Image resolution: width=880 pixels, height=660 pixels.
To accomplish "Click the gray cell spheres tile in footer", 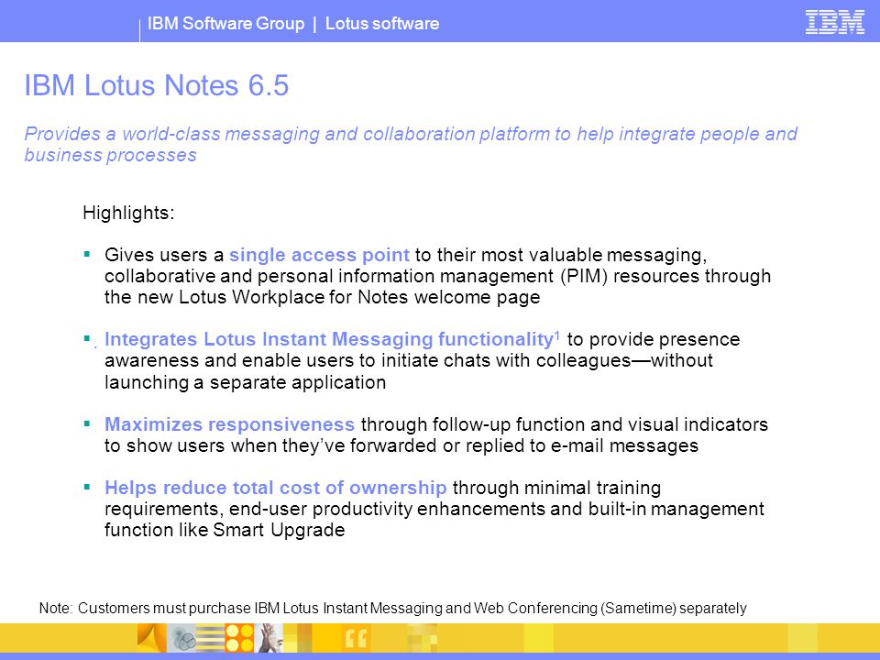I will point(181,638).
